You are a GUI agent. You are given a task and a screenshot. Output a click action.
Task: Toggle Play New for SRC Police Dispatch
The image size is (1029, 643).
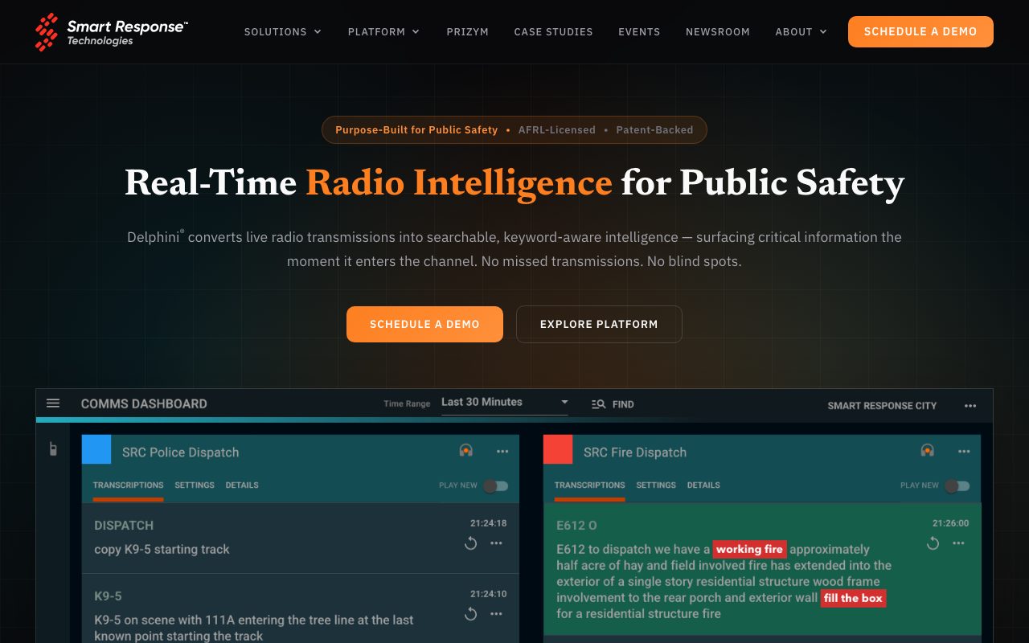[495, 485]
